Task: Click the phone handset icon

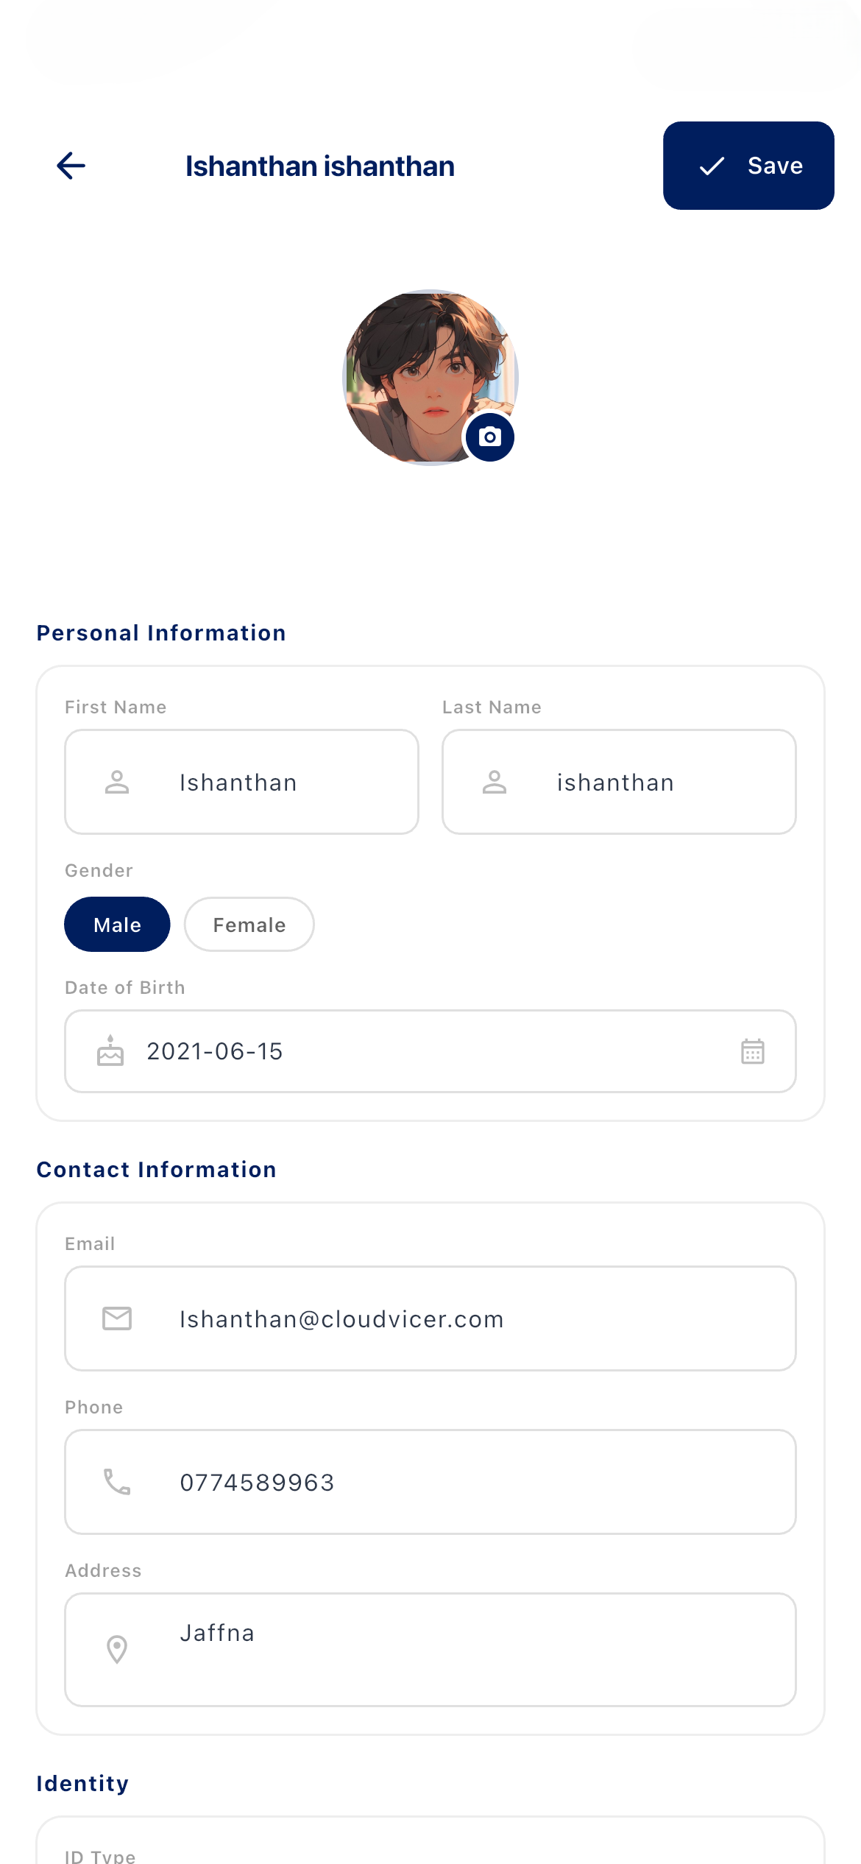Action: point(117,1482)
